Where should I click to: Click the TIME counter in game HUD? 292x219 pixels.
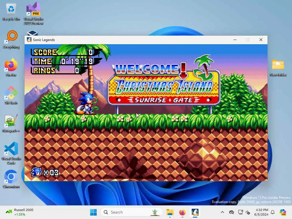tap(63, 61)
